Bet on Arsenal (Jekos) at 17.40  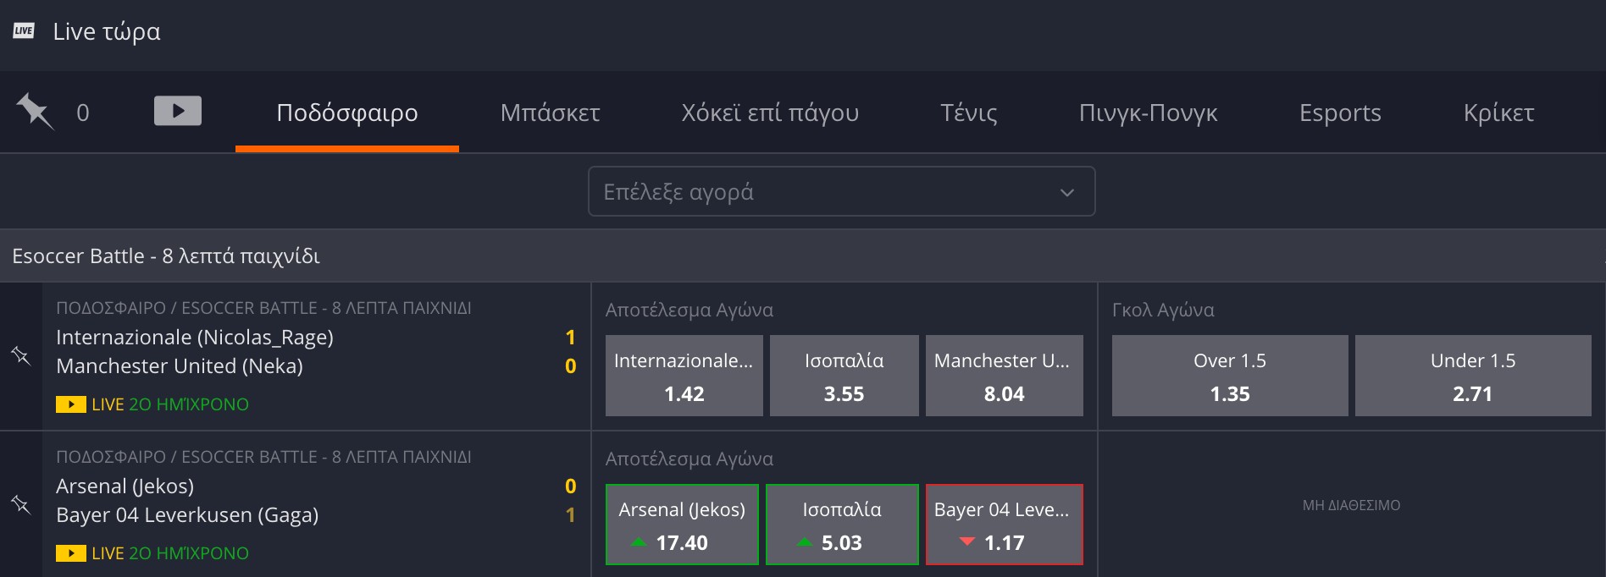(682, 525)
